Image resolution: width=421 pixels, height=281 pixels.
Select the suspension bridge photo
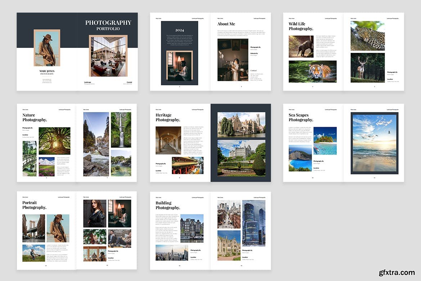coord(33,228)
